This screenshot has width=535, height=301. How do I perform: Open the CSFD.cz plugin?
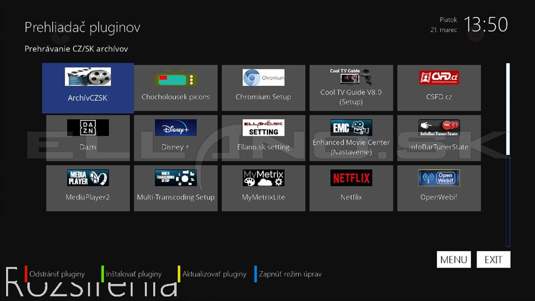tap(439, 88)
